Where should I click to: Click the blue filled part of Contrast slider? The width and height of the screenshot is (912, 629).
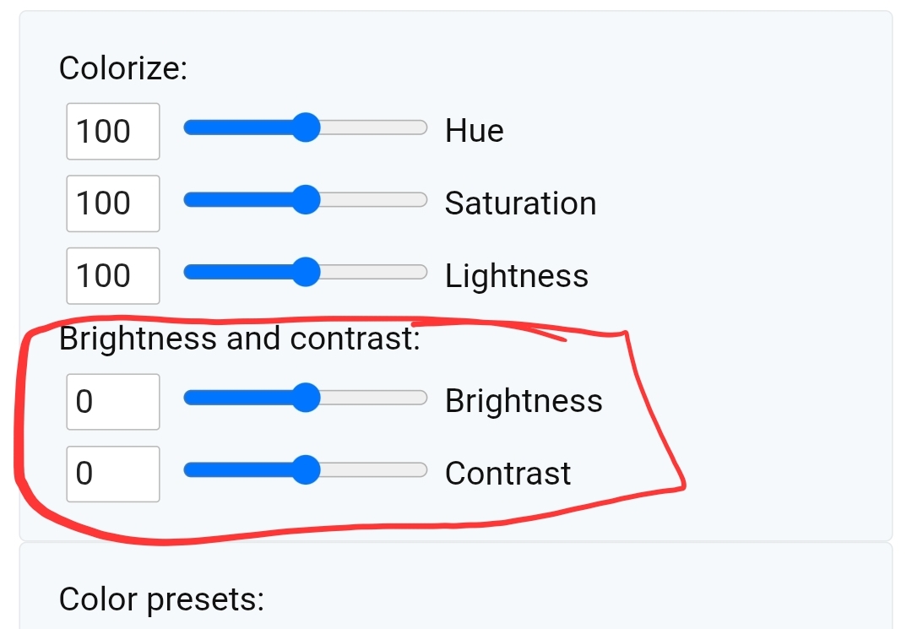pyautogui.click(x=241, y=469)
